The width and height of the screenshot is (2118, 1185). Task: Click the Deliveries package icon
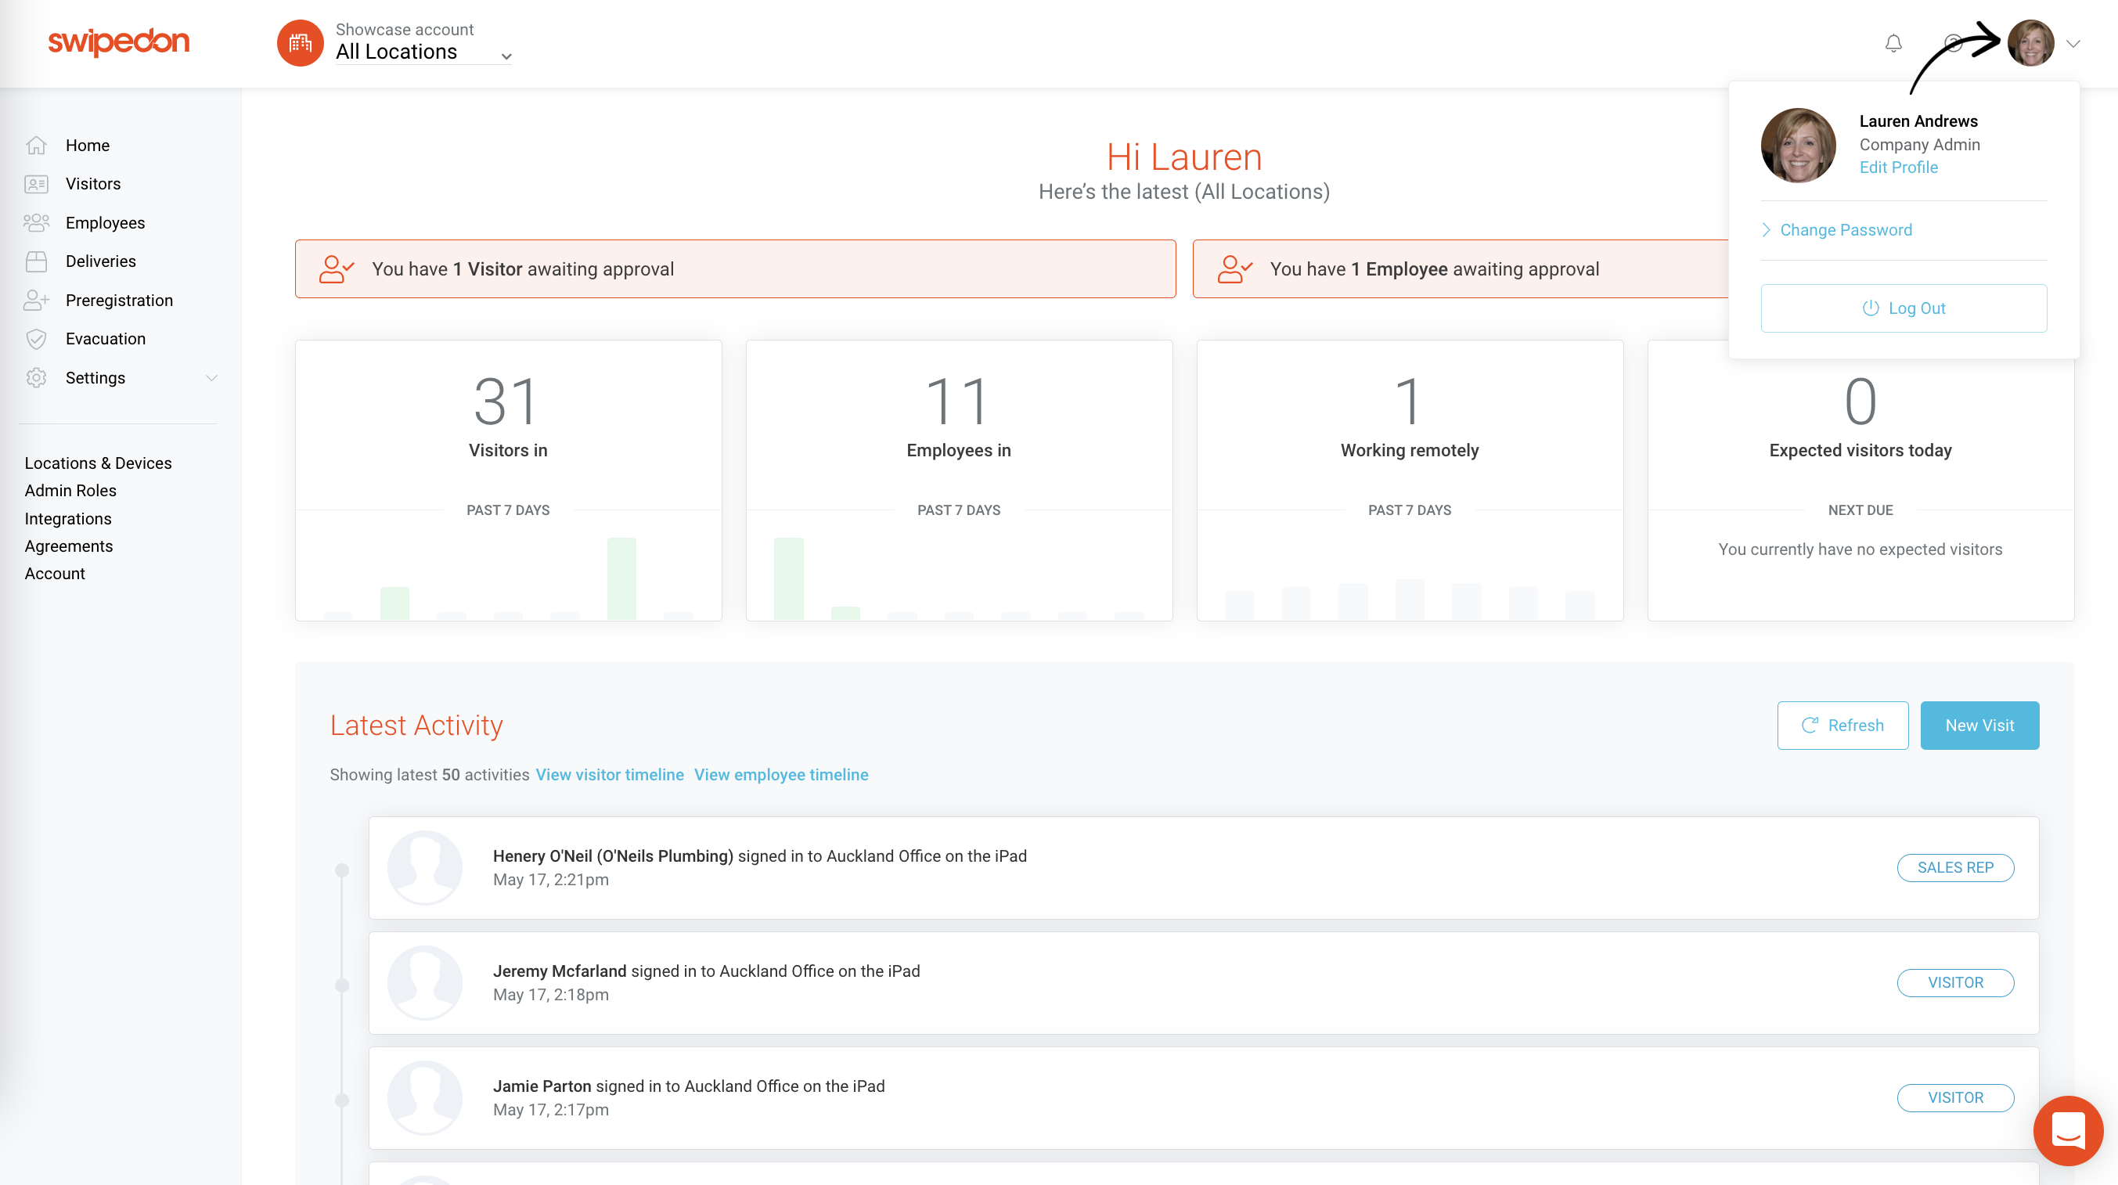click(x=36, y=261)
